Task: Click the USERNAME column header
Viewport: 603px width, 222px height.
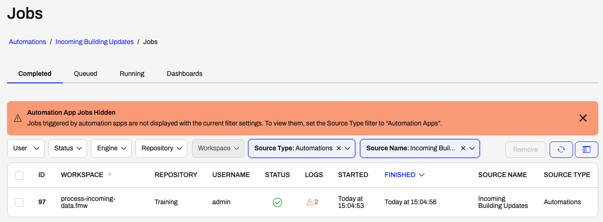Action: click(231, 175)
